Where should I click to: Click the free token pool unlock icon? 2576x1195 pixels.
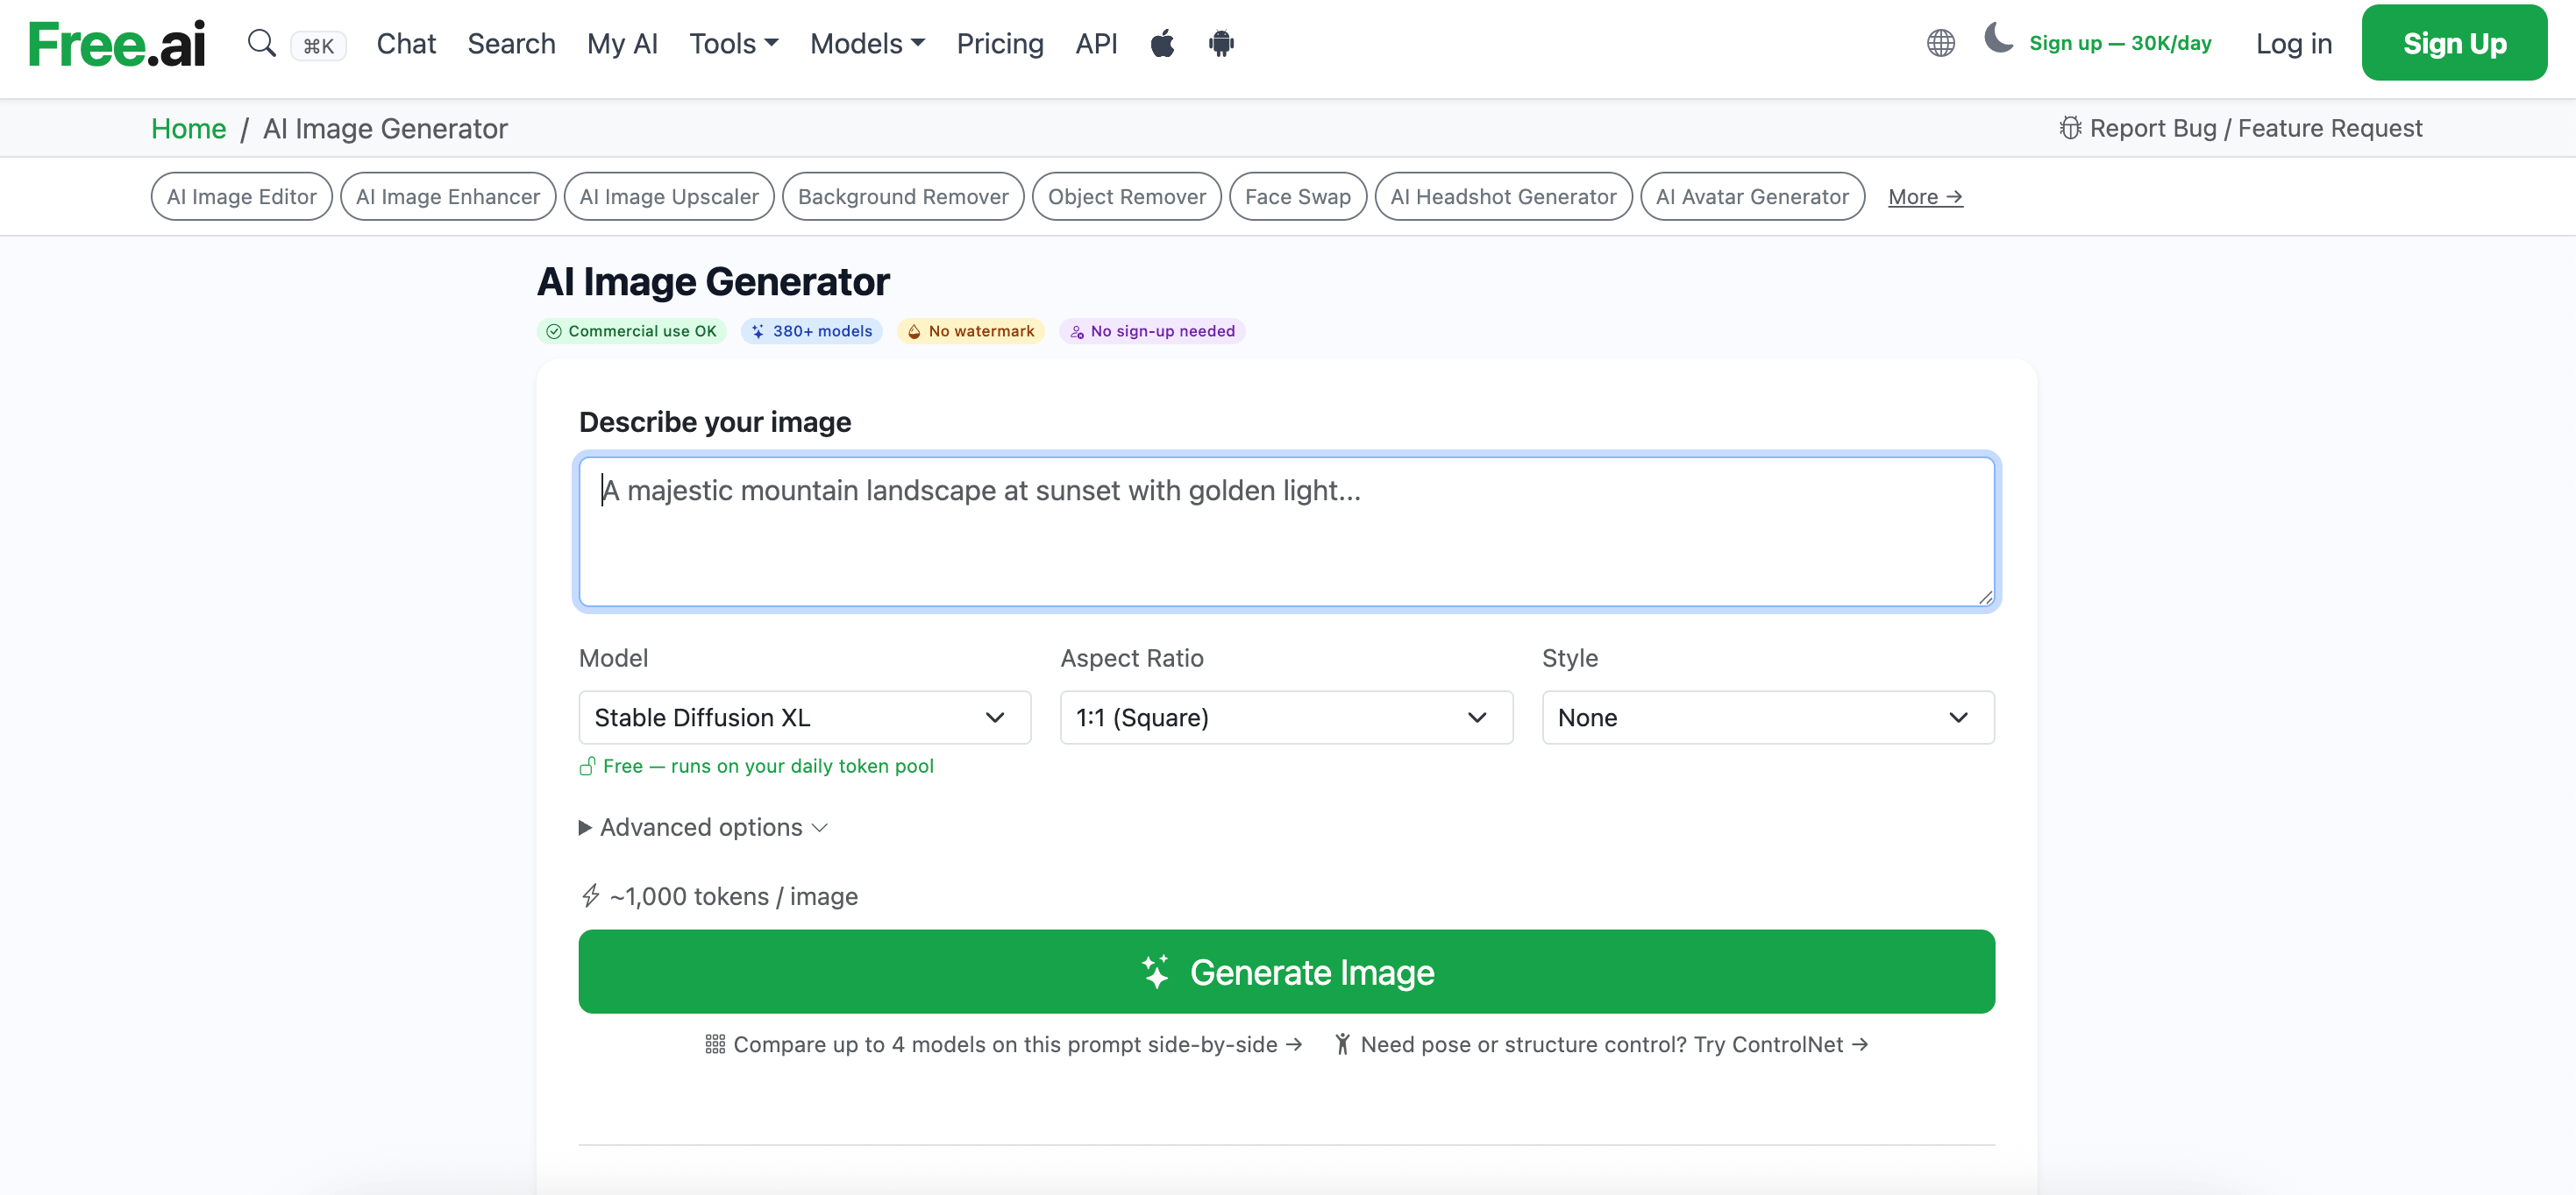click(x=587, y=767)
